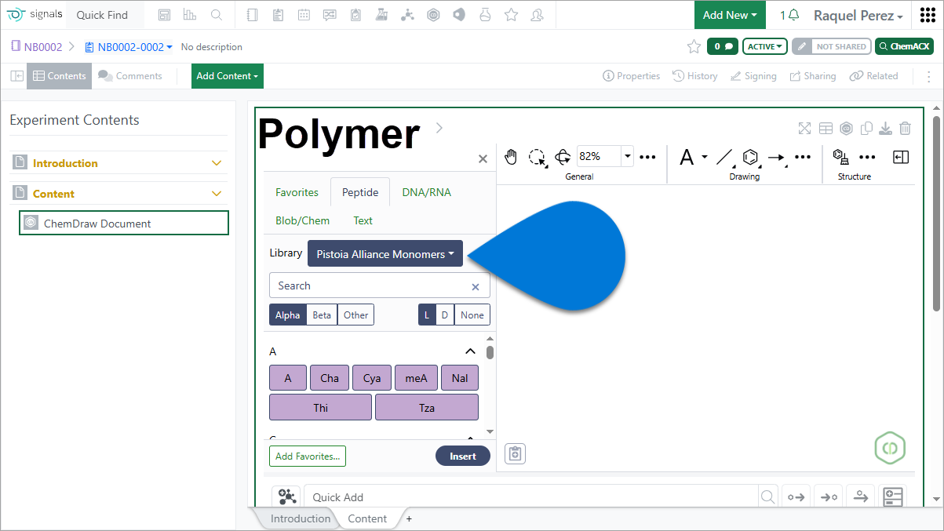Click the molecule nodes icon in top toolbar
The image size is (944, 531).
tap(407, 15)
